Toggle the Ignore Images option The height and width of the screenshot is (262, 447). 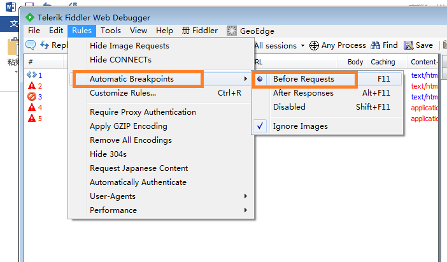click(x=300, y=126)
